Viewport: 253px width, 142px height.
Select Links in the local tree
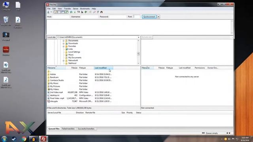(70, 49)
